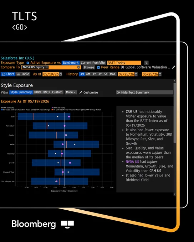Viewport: 194px width, 242px height.
Task: Click scrollbar up arrow in Style Exposure panel
Action: (x=175, y=81)
